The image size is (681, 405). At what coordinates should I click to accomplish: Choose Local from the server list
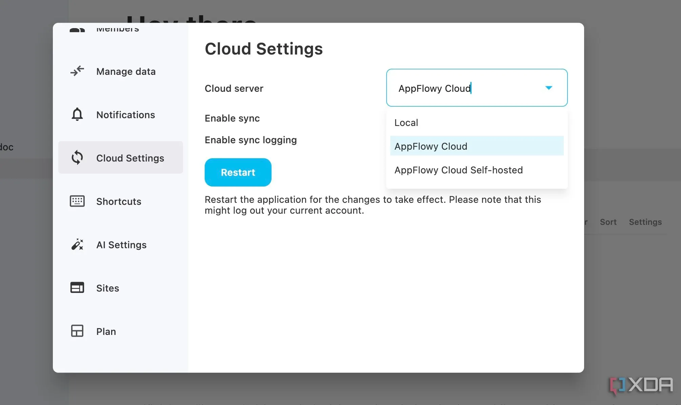477,123
